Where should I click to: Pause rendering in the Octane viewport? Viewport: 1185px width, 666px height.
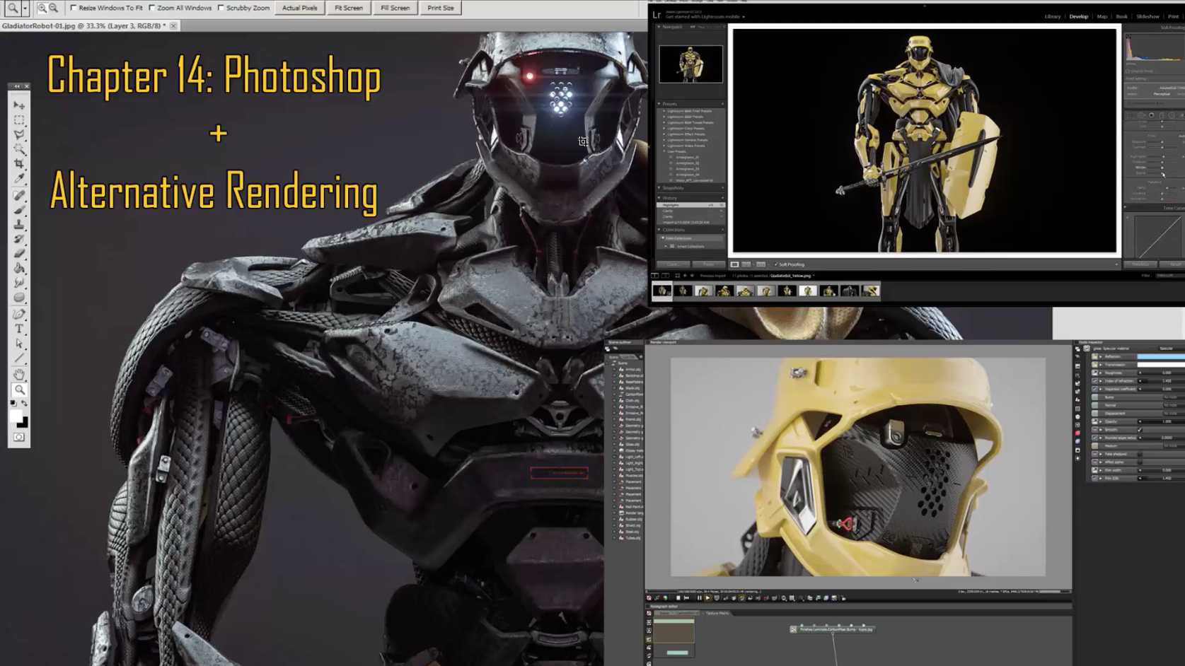click(x=699, y=598)
